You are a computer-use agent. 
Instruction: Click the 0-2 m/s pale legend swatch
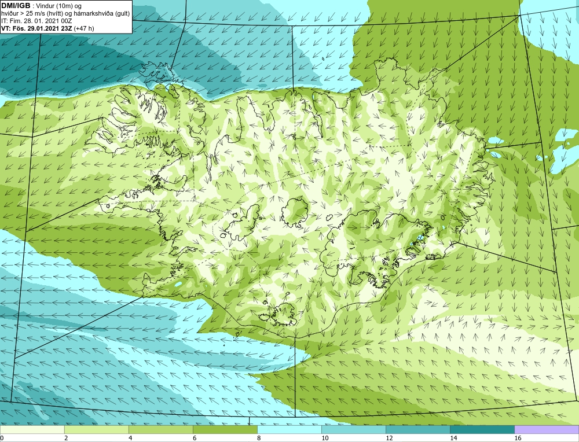click(32, 429)
